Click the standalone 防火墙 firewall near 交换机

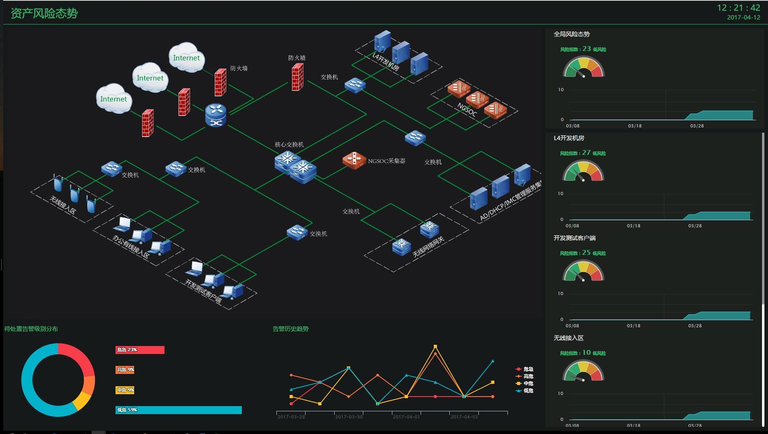tap(297, 77)
